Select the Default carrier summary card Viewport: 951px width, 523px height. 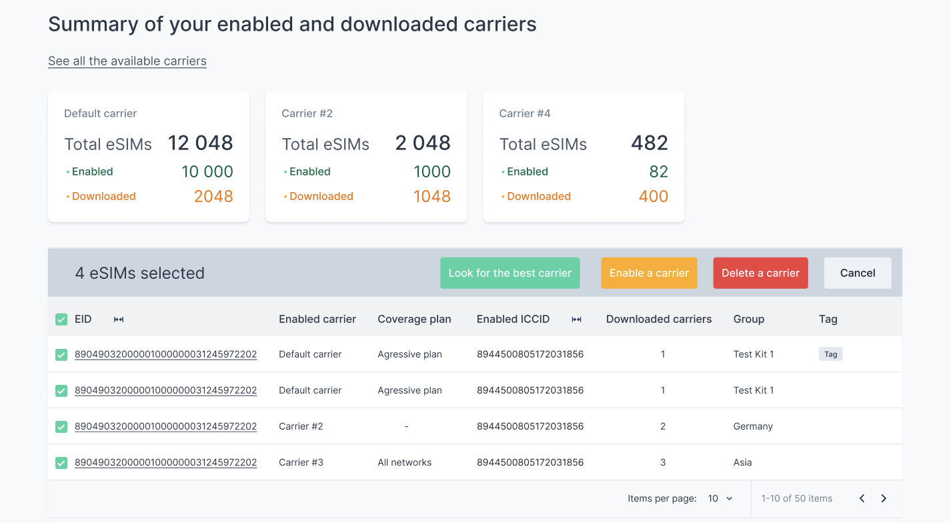tap(149, 157)
